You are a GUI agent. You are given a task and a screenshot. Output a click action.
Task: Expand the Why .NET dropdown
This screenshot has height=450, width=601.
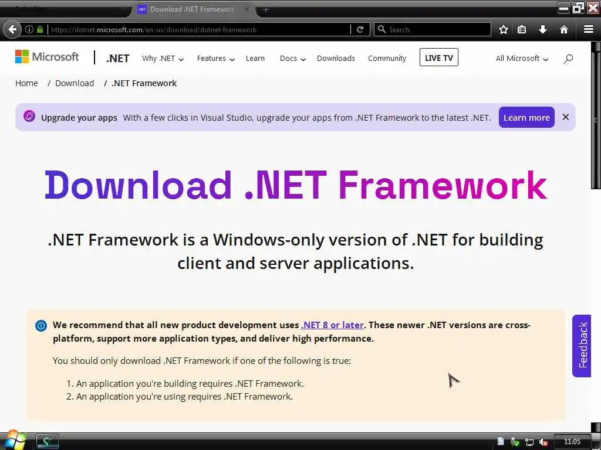pos(163,59)
